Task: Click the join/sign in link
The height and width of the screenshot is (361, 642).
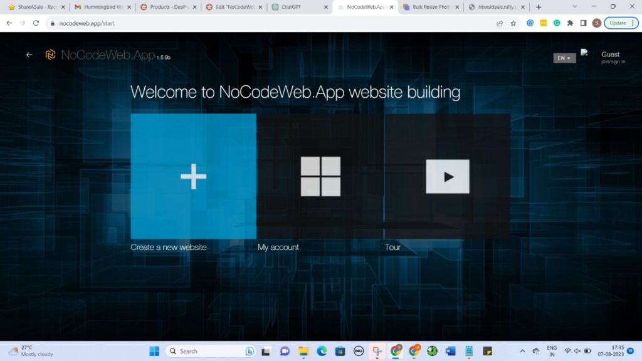Action: pyautogui.click(x=613, y=62)
